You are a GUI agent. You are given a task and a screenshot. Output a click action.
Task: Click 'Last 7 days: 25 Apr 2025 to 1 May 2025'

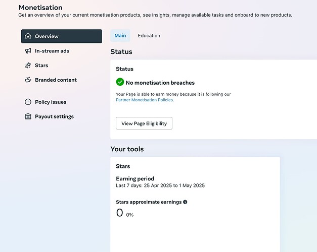click(x=160, y=185)
